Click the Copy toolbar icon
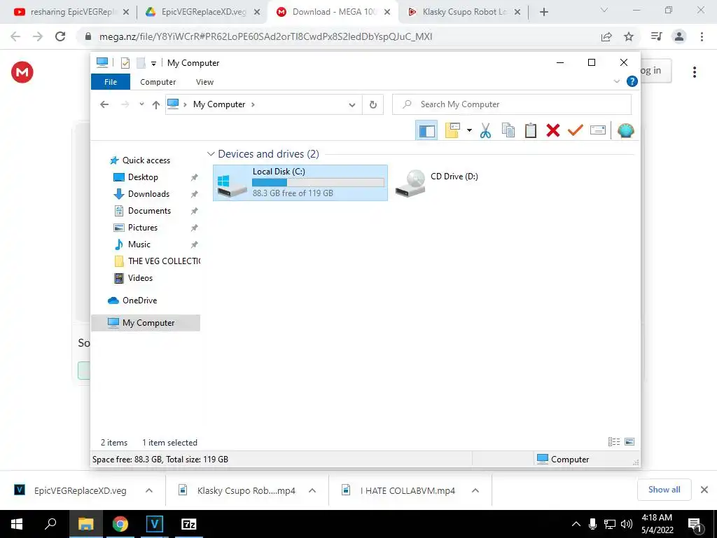Screen dimensions: 717x538 pos(508,130)
